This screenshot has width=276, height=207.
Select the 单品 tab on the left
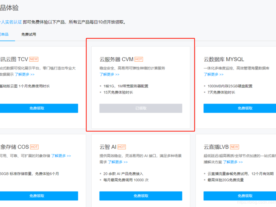(4, 34)
